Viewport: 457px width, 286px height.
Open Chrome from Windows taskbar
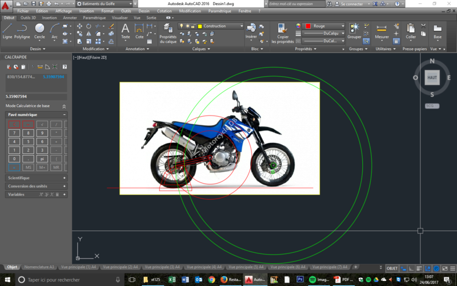tap(211, 280)
